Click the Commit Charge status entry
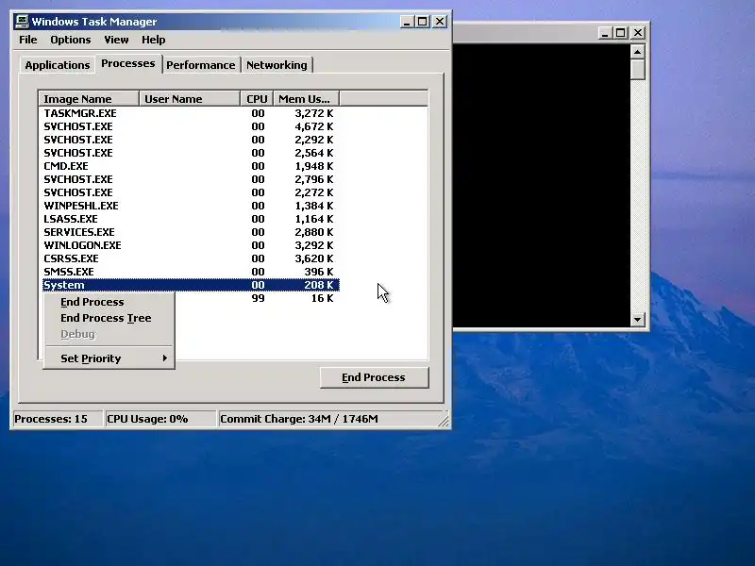This screenshot has width=755, height=566. (x=327, y=419)
